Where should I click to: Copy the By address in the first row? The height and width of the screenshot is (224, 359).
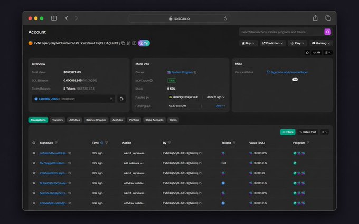click(200, 153)
